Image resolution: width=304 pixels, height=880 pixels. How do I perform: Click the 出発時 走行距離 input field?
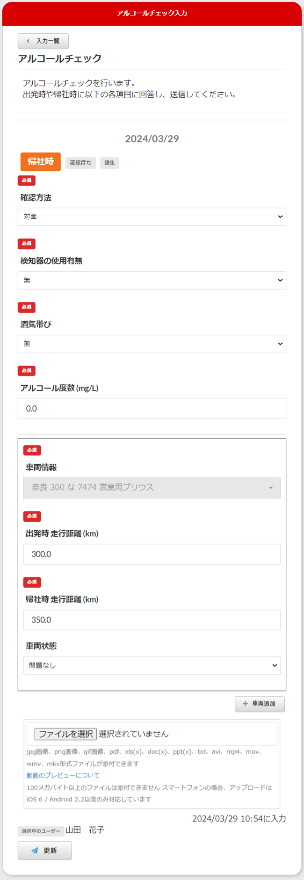[152, 554]
